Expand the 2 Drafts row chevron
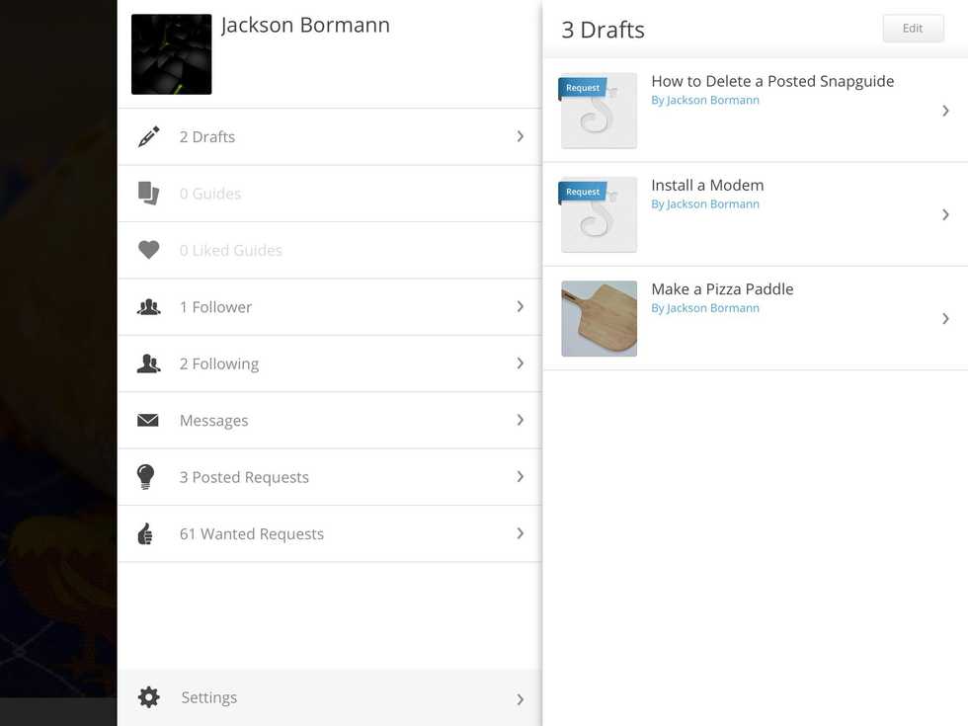The image size is (968, 726). click(521, 136)
